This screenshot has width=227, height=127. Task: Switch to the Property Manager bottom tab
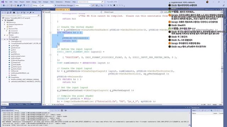(21, 104)
